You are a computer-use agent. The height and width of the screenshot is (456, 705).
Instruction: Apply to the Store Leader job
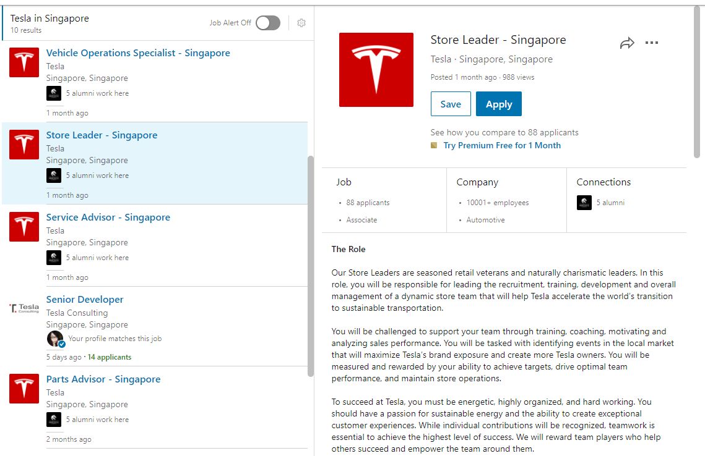(x=499, y=104)
